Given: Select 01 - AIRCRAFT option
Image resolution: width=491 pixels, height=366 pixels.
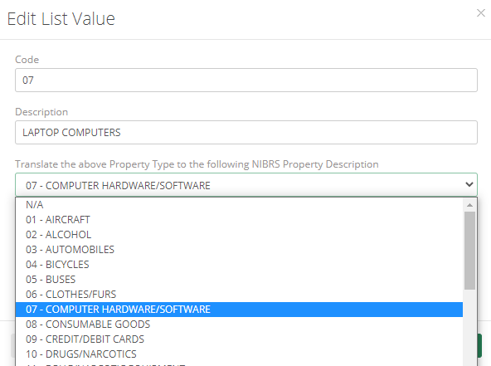Looking at the screenshot, I should [x=239, y=220].
